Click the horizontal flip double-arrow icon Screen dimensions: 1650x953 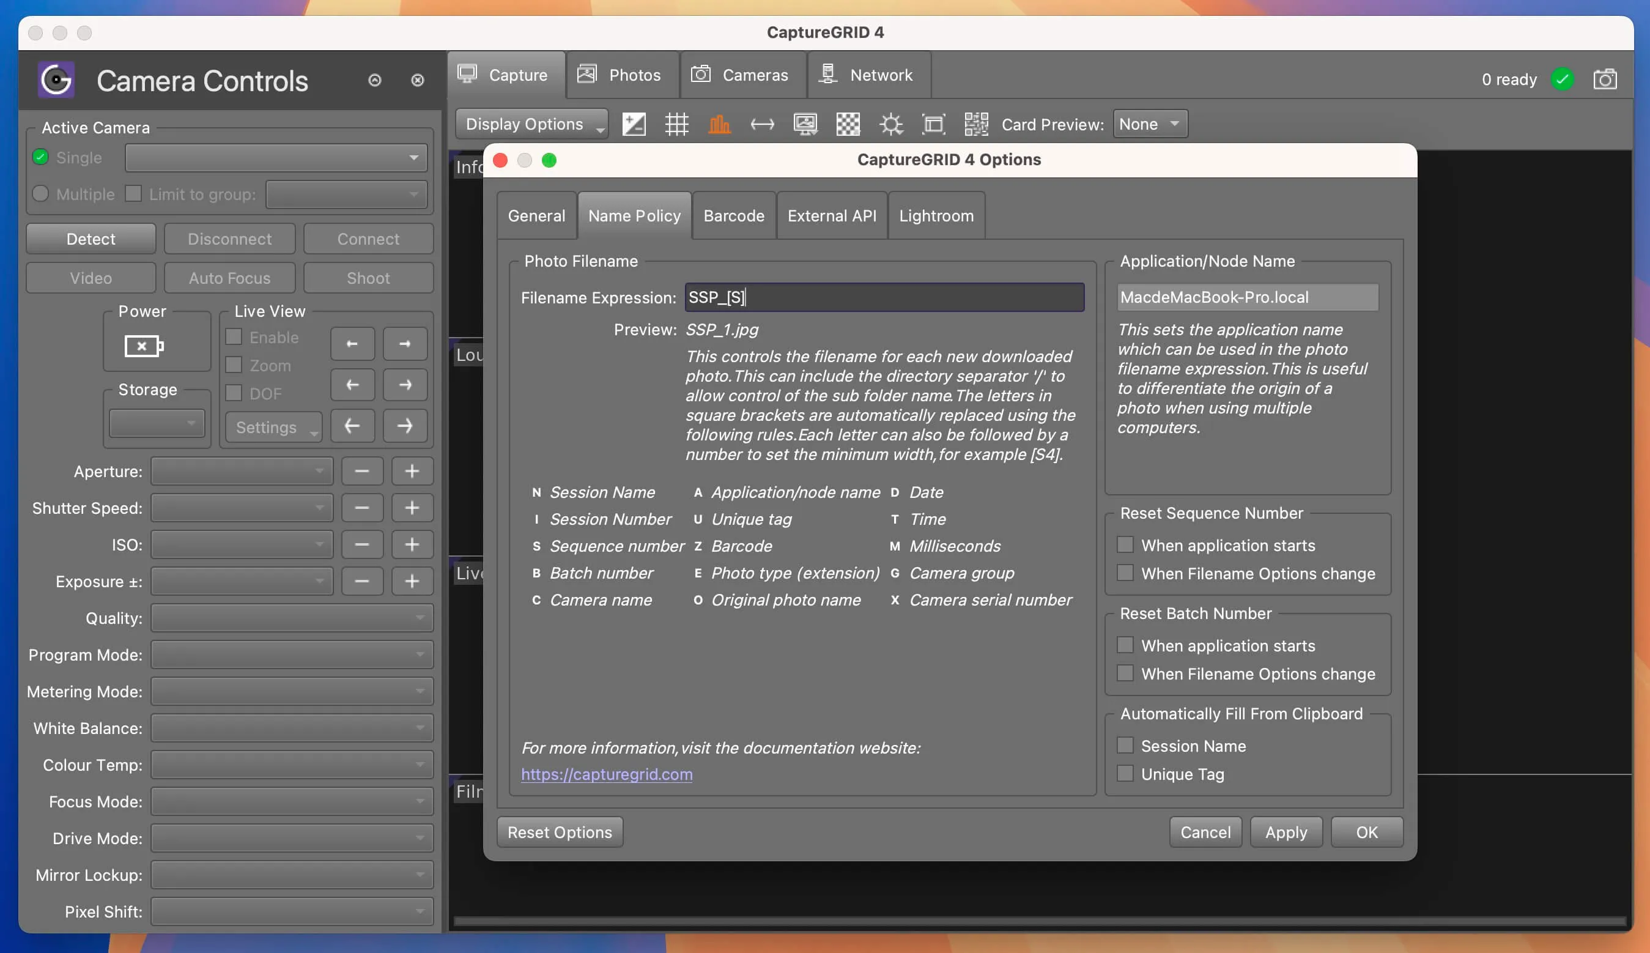point(762,124)
